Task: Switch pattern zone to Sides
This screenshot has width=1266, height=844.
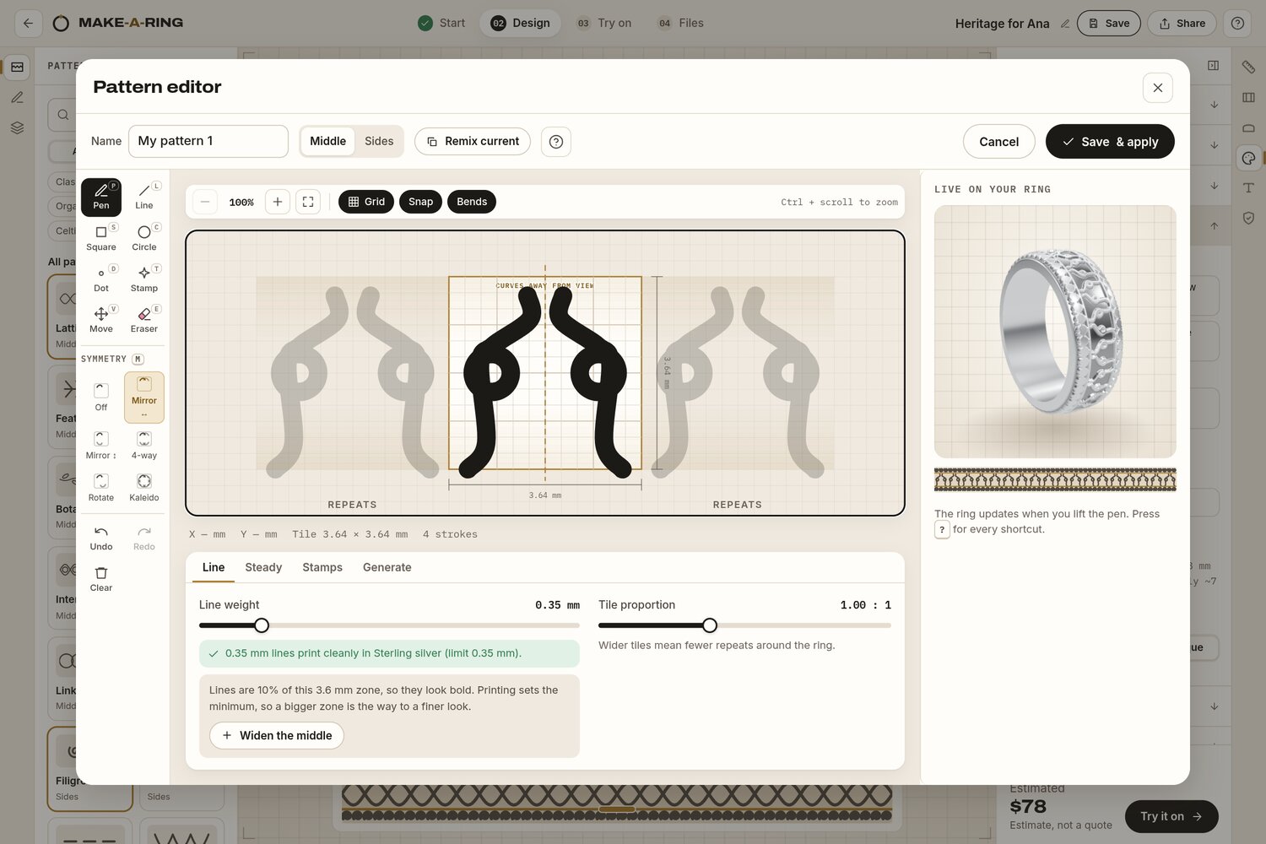Action: click(379, 142)
